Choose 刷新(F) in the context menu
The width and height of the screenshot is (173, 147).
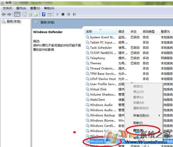click(138, 123)
